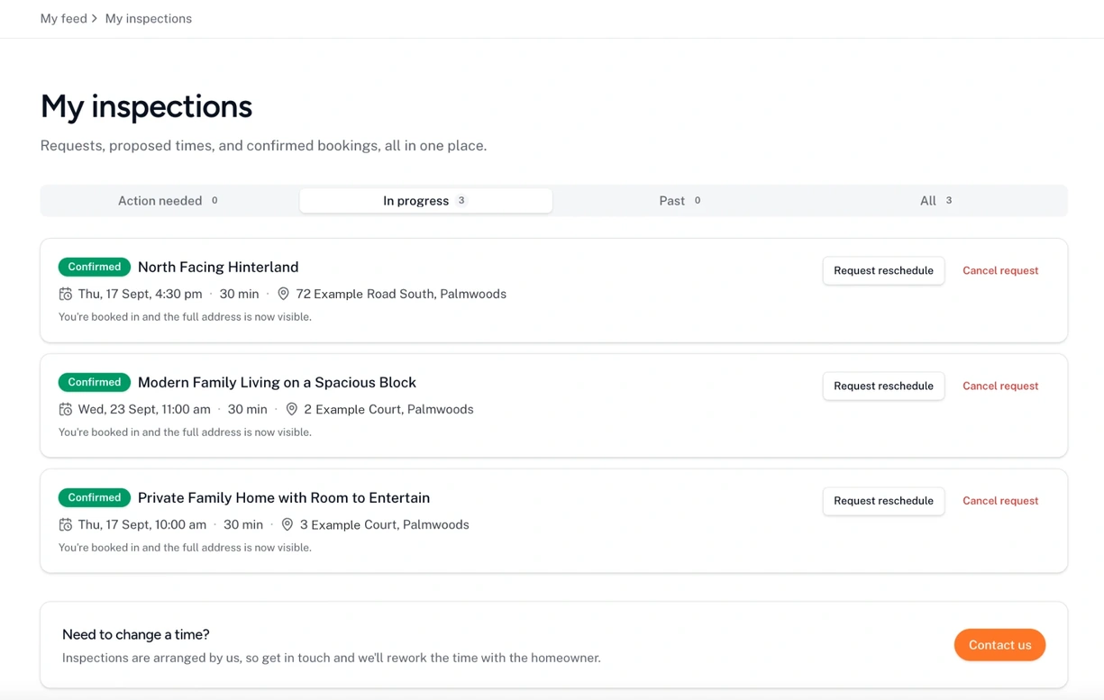This screenshot has width=1104, height=700.
Task: Open Modern Family Living on a Spacious Block title
Action: point(277,382)
